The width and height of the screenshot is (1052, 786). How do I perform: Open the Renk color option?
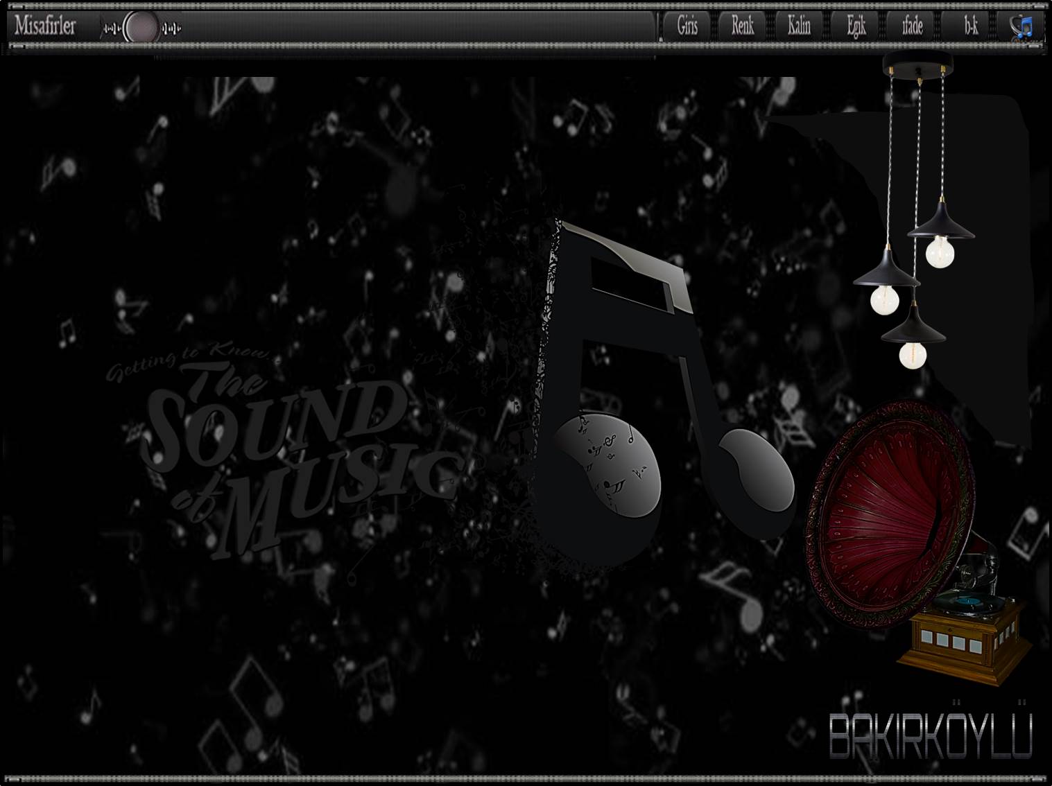pos(743,27)
